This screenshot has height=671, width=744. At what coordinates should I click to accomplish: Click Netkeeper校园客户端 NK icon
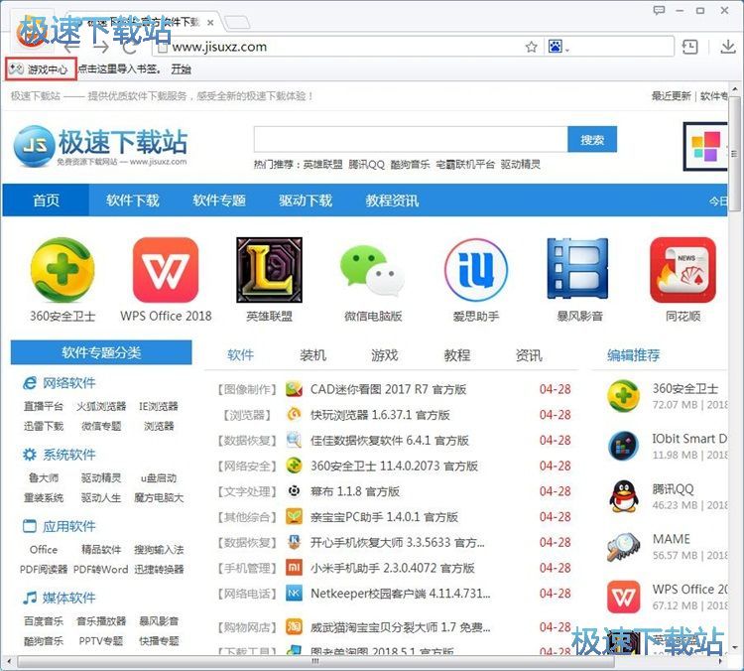(x=294, y=594)
